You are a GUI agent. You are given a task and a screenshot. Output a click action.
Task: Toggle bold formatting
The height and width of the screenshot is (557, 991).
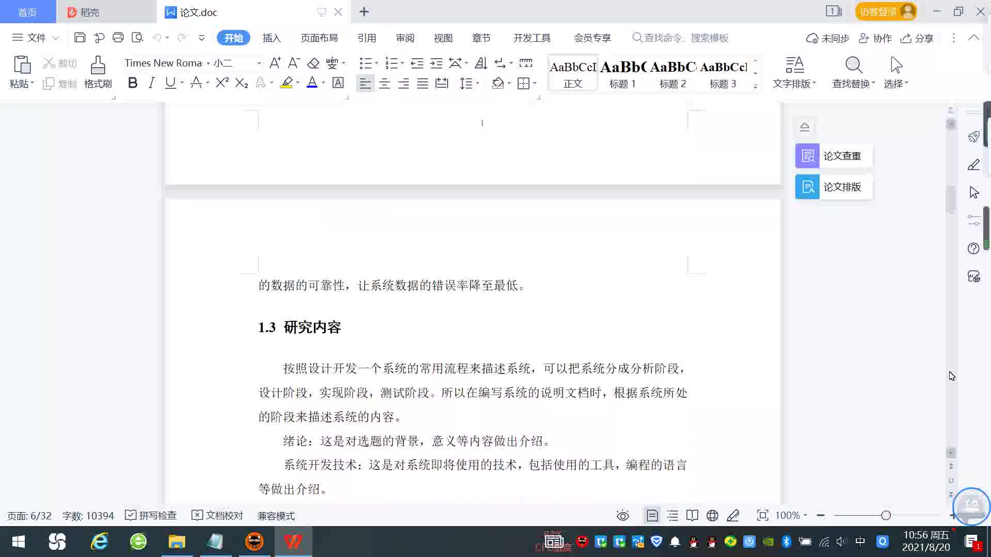pos(133,83)
